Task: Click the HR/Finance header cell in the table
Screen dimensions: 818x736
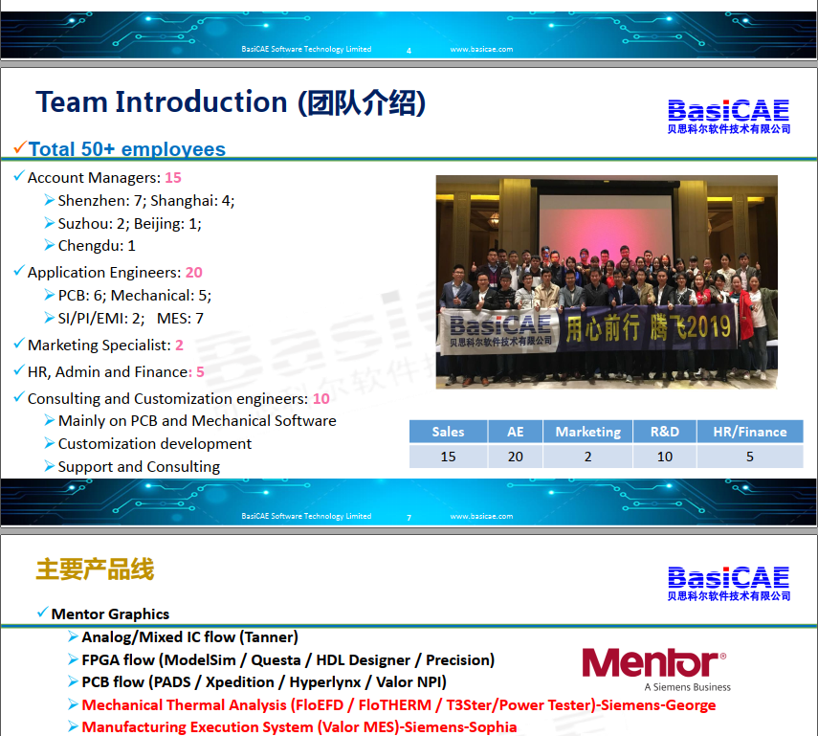Action: coord(749,432)
